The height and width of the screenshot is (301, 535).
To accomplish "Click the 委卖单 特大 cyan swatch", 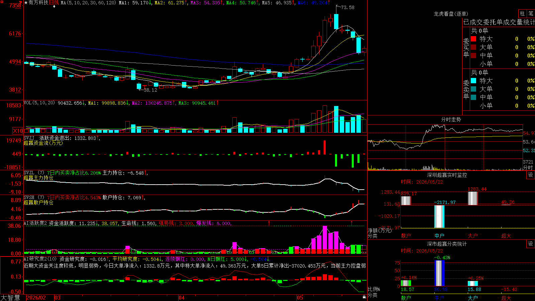I will 473,81.
